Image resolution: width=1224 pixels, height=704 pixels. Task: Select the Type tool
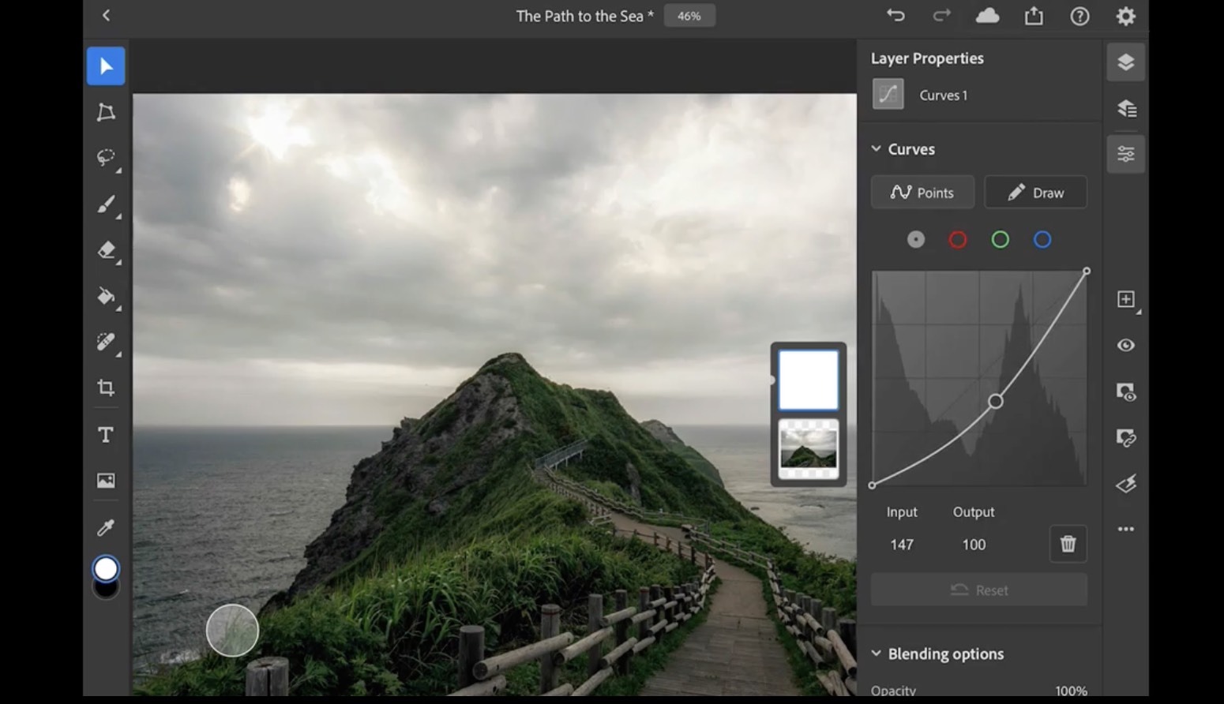(x=106, y=435)
